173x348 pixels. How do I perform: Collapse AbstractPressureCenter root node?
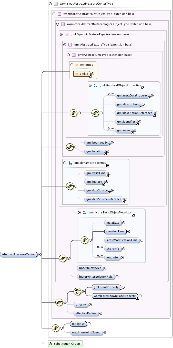[40, 254]
